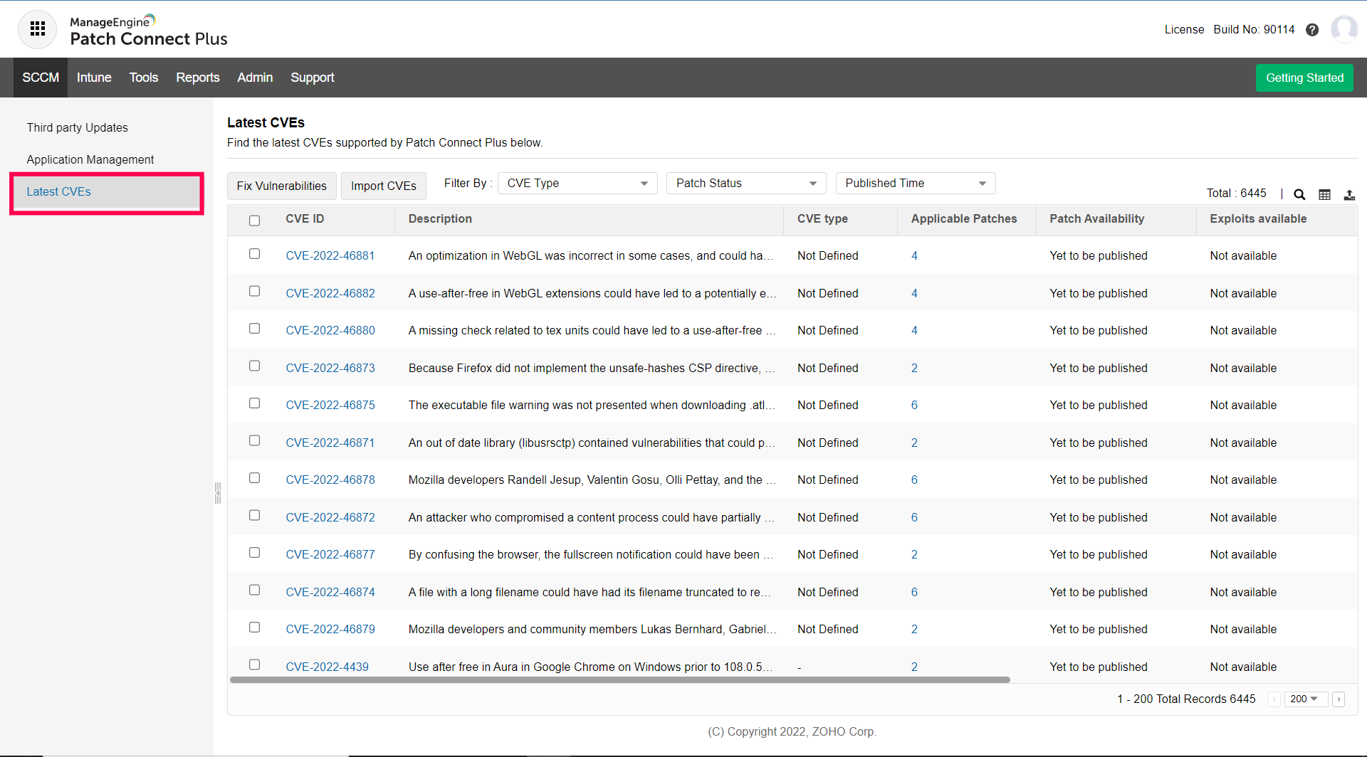Image resolution: width=1367 pixels, height=757 pixels.
Task: Expand the CVE Type filter dropdown
Action: (x=577, y=184)
